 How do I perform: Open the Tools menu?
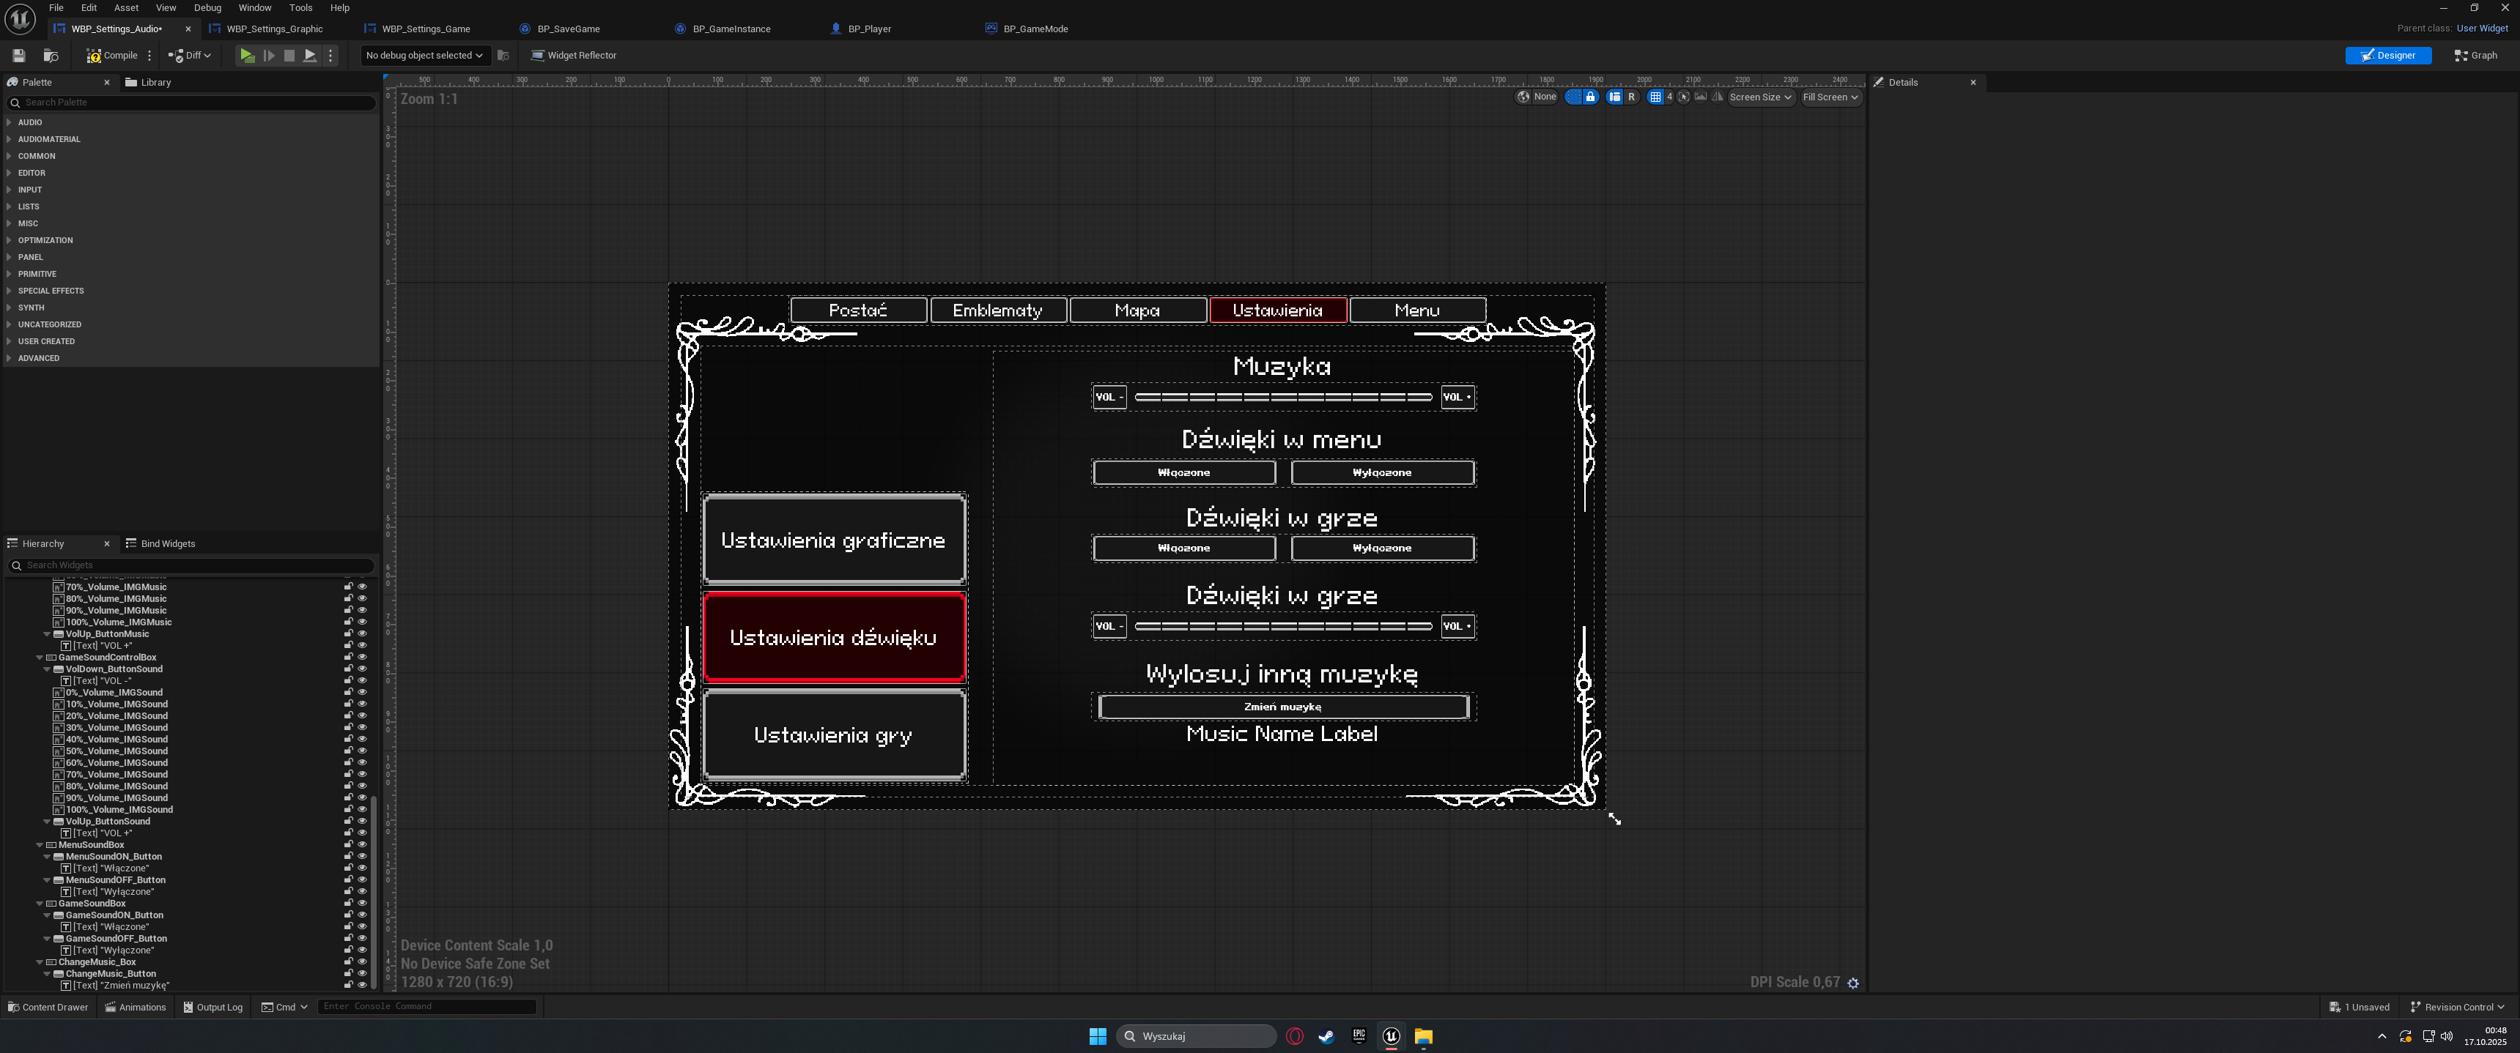[x=300, y=8]
